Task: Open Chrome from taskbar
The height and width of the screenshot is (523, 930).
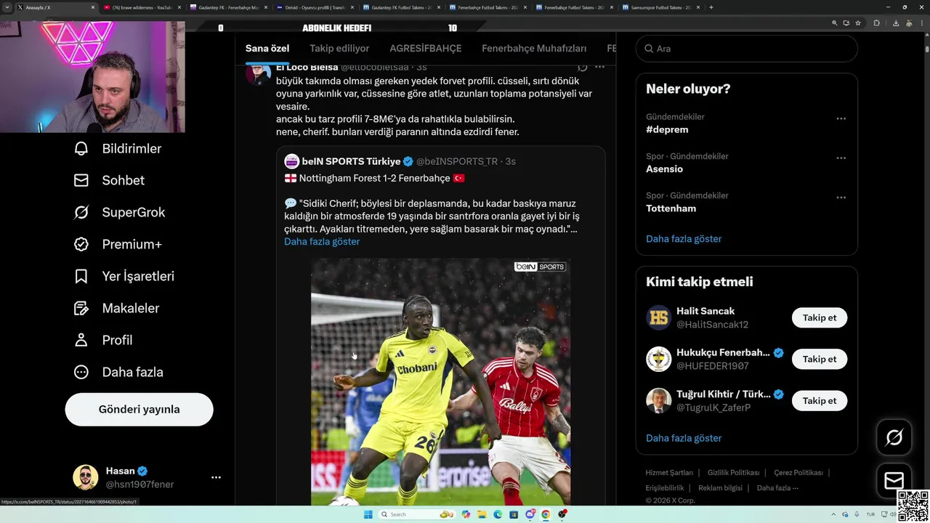Action: click(546, 514)
